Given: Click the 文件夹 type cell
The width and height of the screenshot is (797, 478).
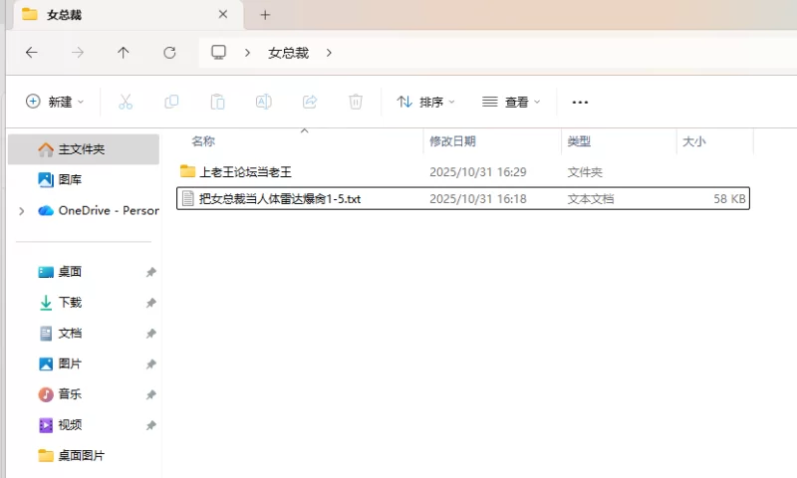Looking at the screenshot, I should coord(585,172).
